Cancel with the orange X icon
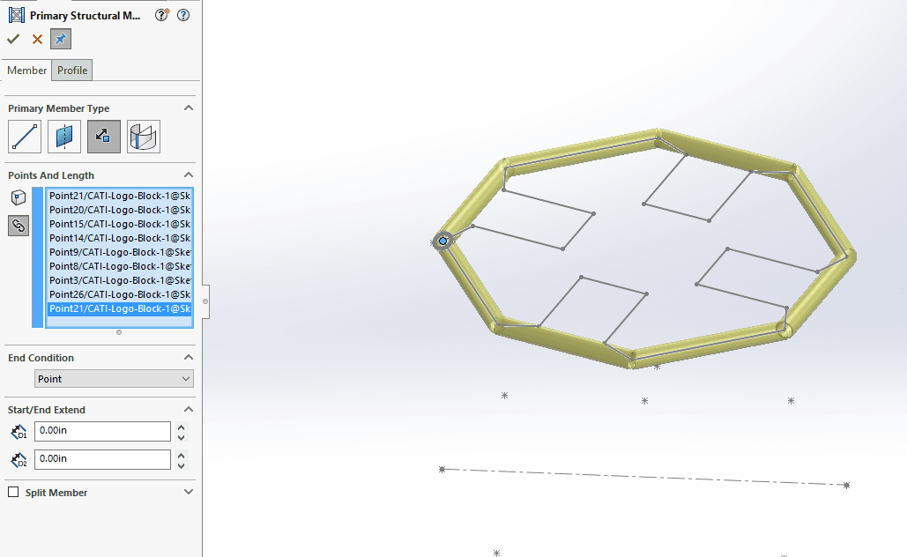The image size is (907, 557). click(x=37, y=40)
